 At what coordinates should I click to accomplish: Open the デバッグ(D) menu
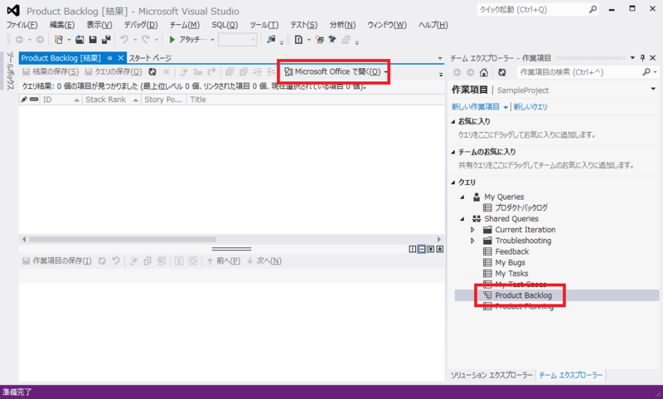[x=141, y=25]
